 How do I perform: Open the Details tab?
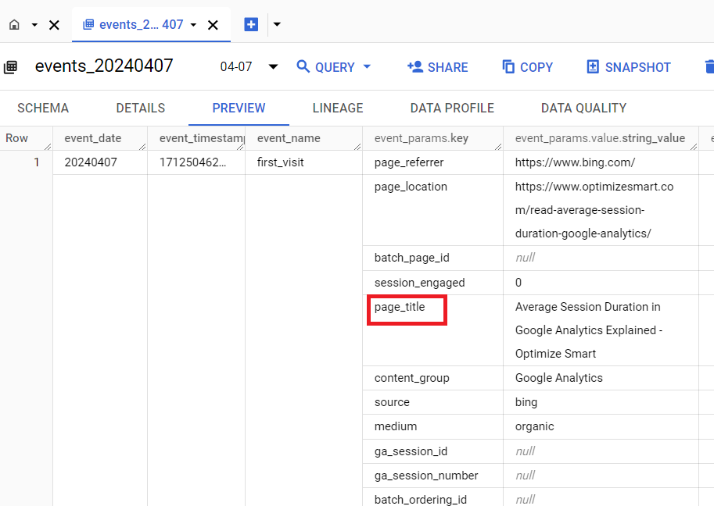[141, 108]
